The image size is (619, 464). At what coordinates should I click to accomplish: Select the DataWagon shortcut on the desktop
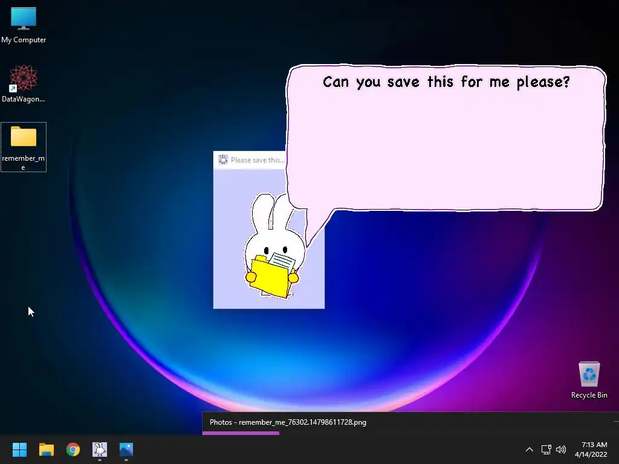[x=24, y=83]
